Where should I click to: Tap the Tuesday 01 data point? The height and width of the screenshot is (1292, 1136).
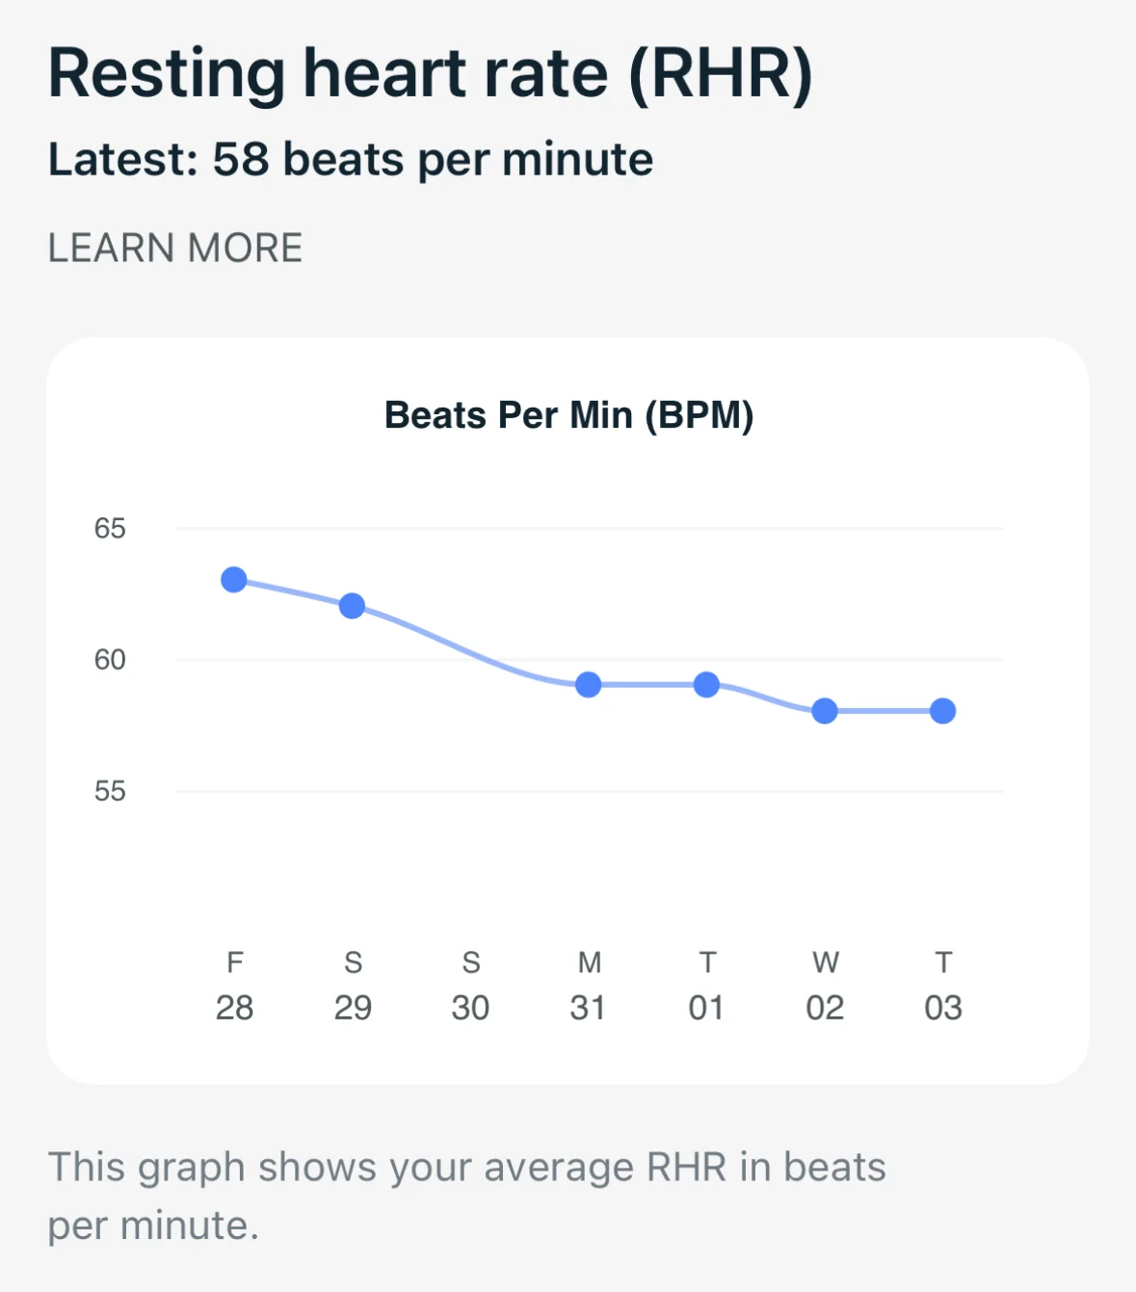pos(707,685)
